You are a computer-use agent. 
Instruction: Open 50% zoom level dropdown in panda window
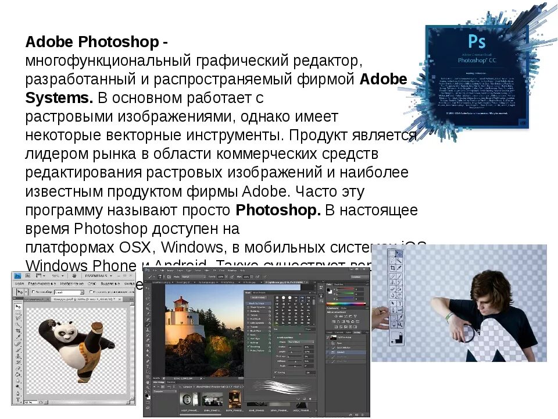58,276
